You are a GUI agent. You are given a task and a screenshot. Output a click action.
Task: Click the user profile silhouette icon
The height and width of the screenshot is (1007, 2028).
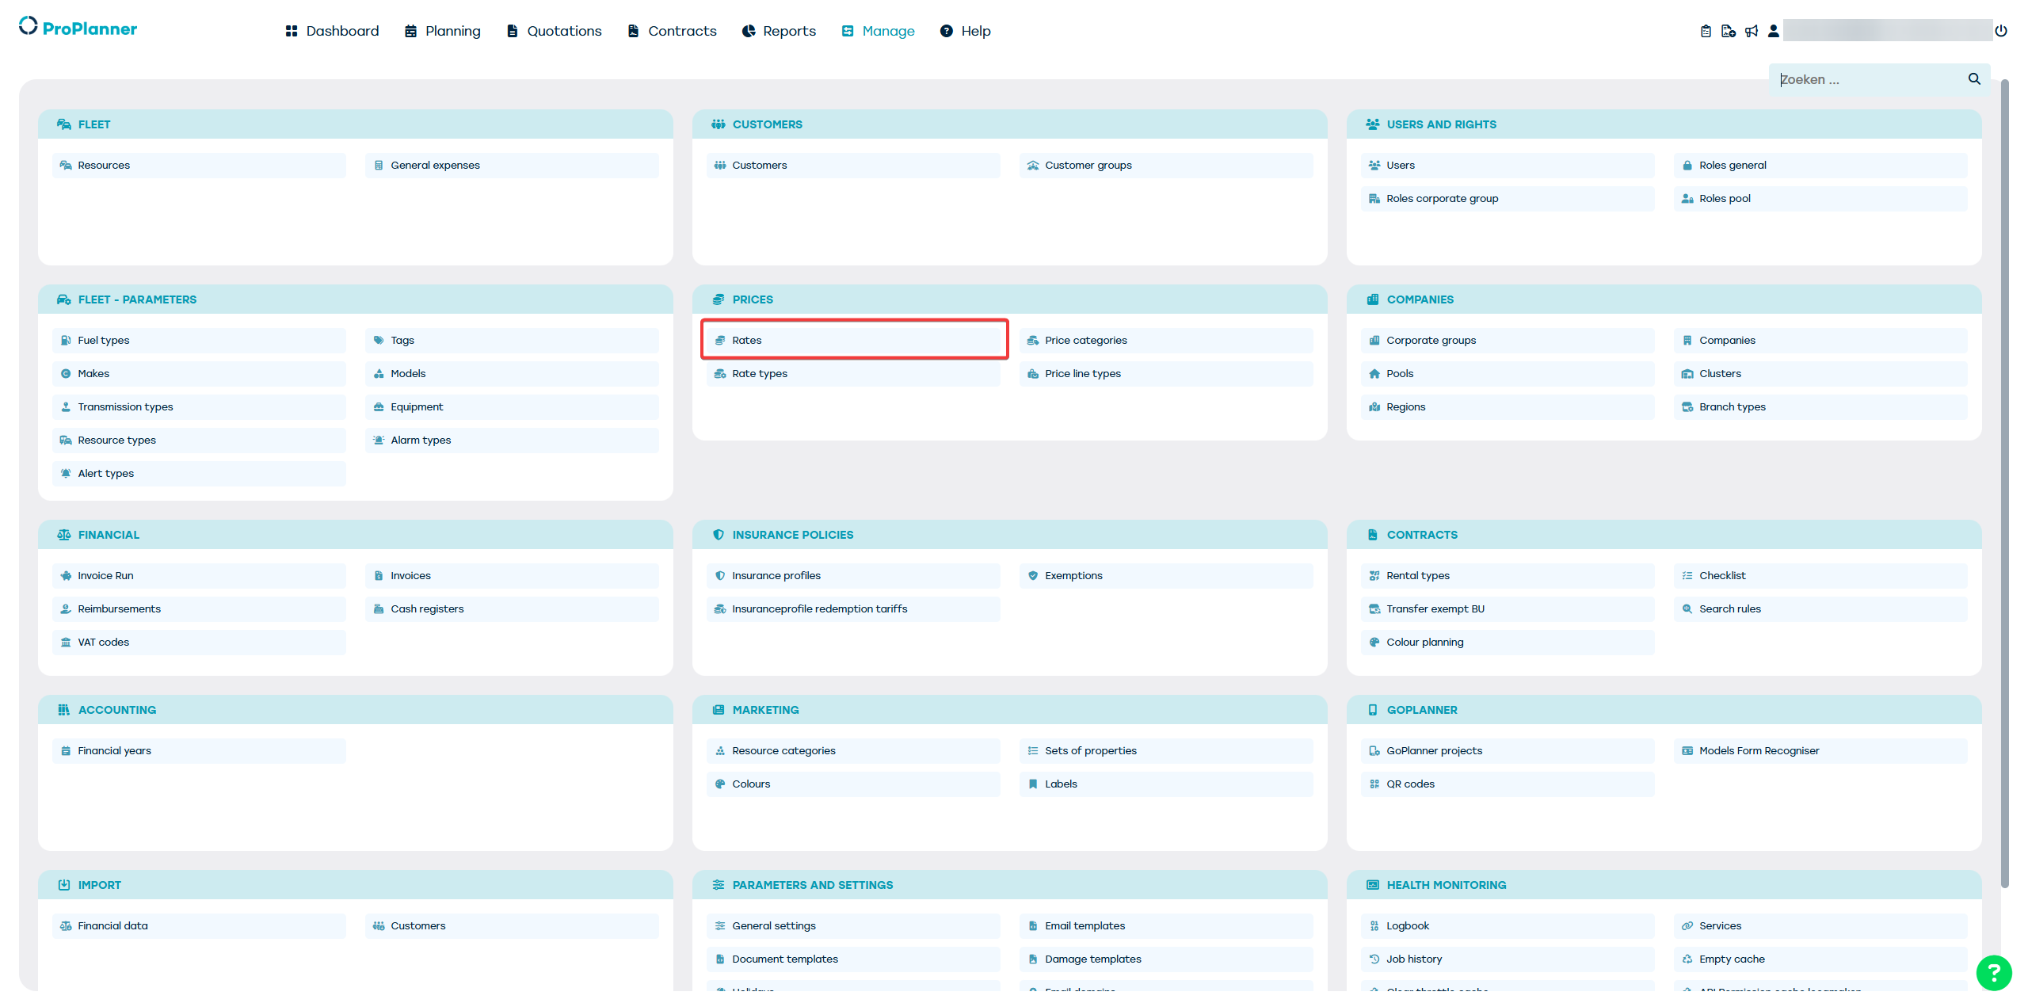[1774, 31]
